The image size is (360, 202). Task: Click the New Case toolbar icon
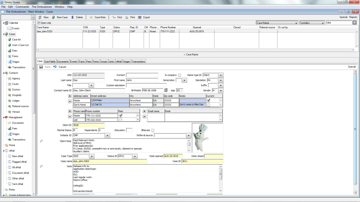click(54, 17)
